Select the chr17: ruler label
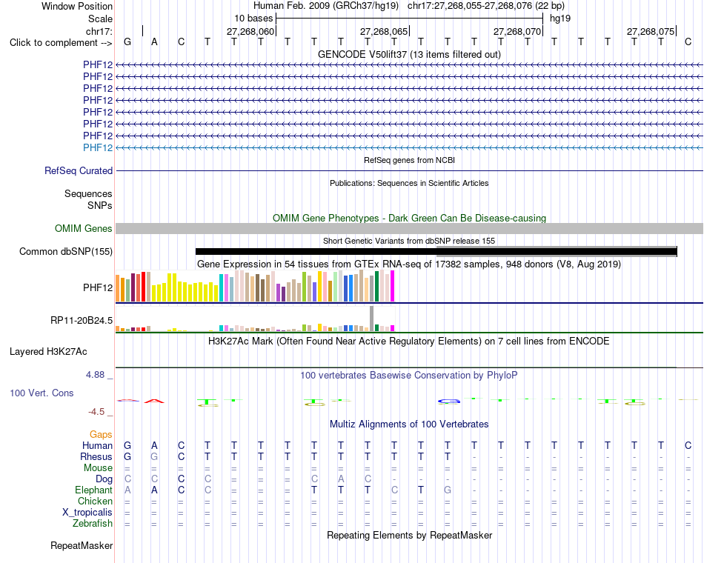The height and width of the screenshot is (563, 704). click(99, 31)
